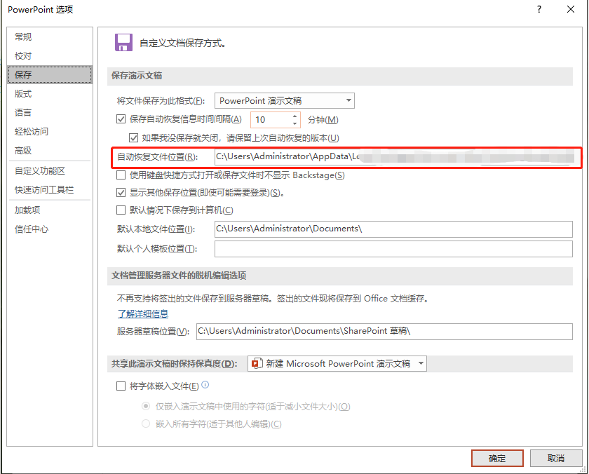Click the 服务器草稿位置 path field
Screen dimensions: 589x474
tap(384, 331)
